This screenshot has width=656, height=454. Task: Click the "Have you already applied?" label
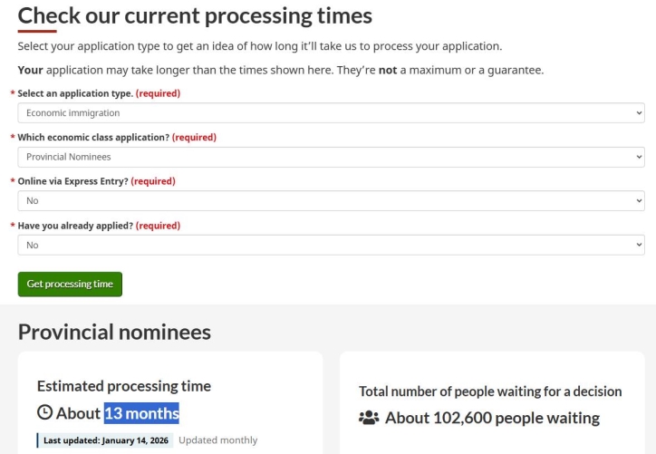click(x=76, y=226)
